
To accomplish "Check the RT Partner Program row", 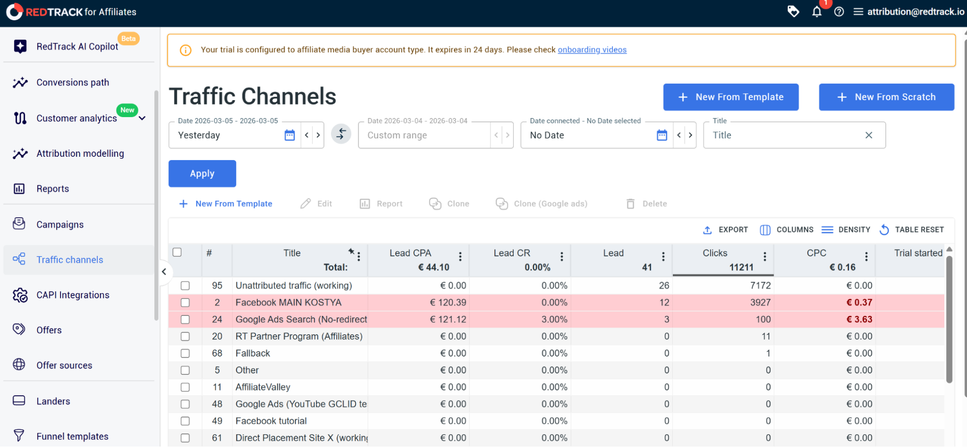I will pyautogui.click(x=185, y=337).
